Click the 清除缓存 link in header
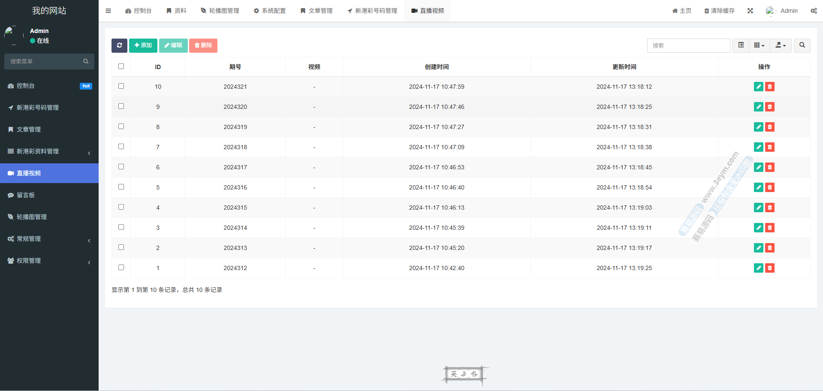This screenshot has height=391, width=823. tap(719, 11)
